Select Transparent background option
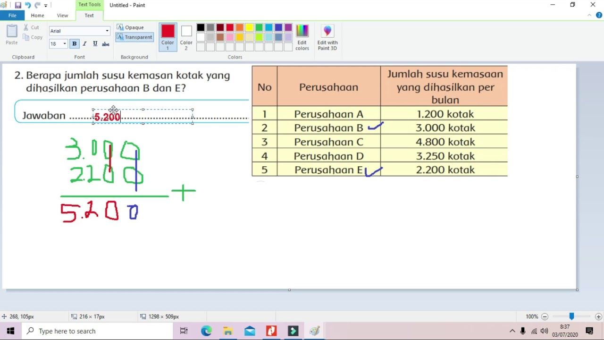This screenshot has width=604, height=340. 134,37
